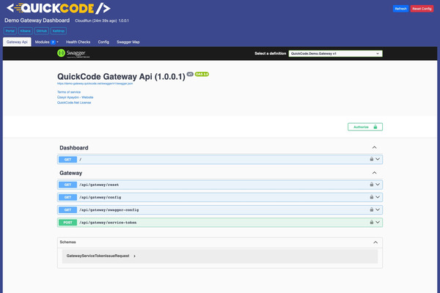The height and width of the screenshot is (293, 440).
Task: Click the Authorize button
Action: coord(365,127)
